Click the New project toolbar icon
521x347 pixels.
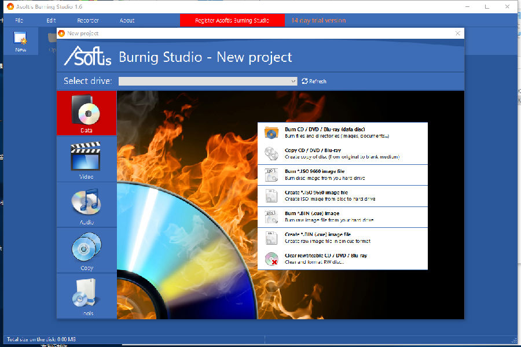point(21,42)
